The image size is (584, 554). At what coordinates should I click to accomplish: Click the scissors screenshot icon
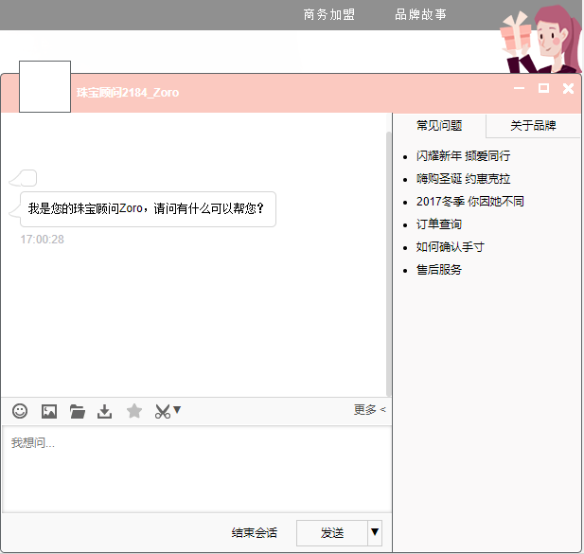(162, 411)
